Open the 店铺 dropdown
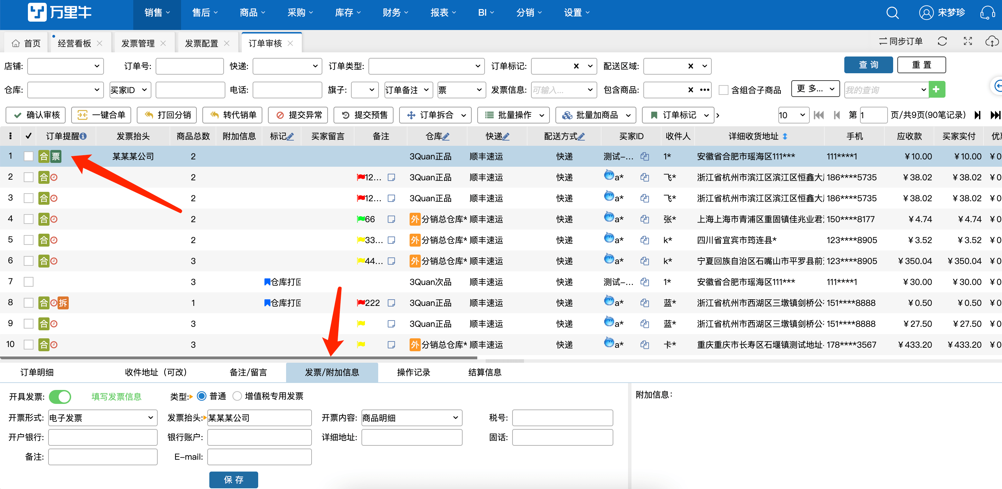The image size is (1002, 489). pos(65,67)
